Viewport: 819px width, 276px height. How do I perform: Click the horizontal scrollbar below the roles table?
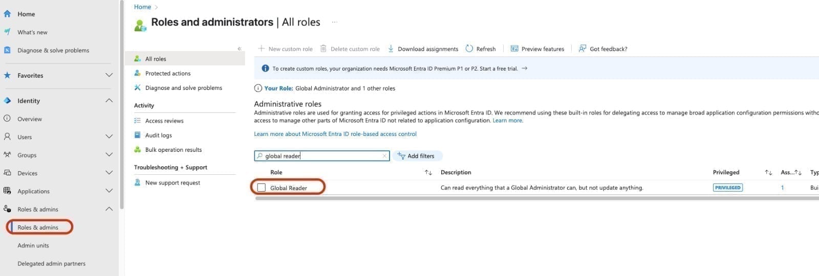[536, 198]
